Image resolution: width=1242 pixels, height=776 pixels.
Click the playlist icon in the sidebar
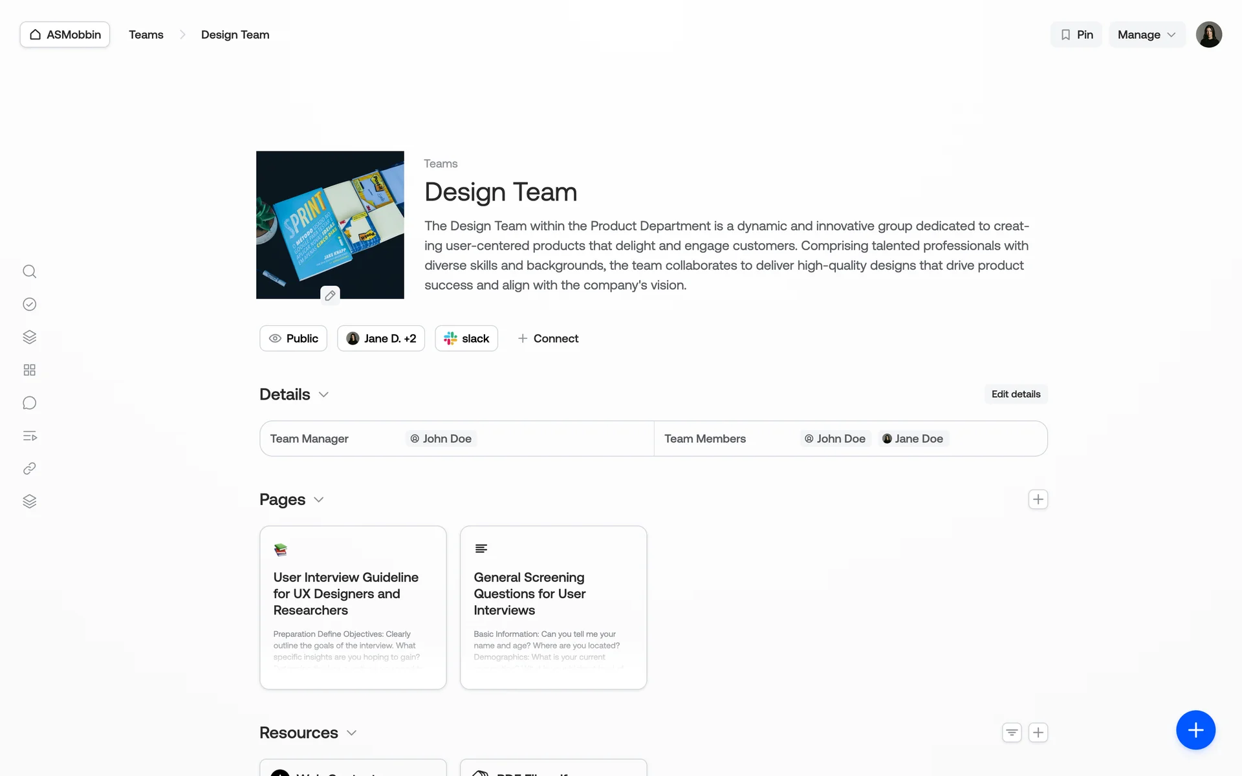coord(29,436)
